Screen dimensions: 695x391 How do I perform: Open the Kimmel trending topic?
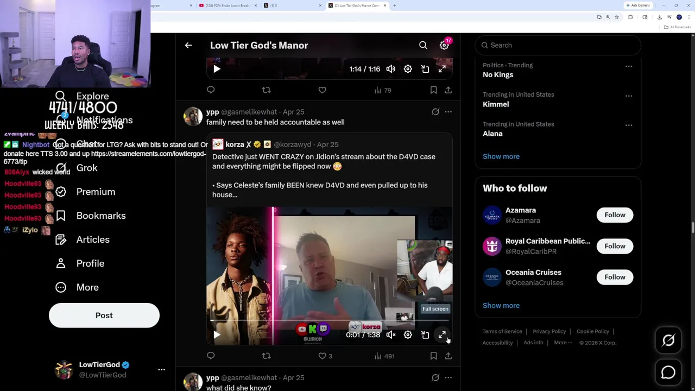click(x=496, y=104)
